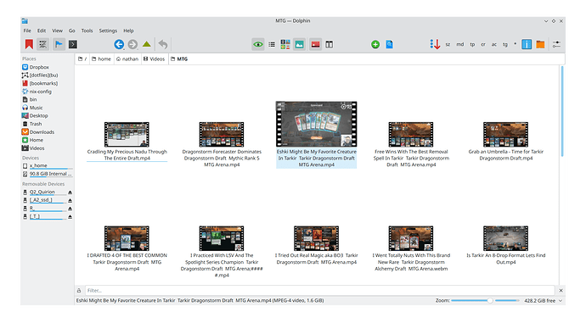Open Downloads in the Places panel
This screenshot has width=586, height=329.
click(42, 132)
